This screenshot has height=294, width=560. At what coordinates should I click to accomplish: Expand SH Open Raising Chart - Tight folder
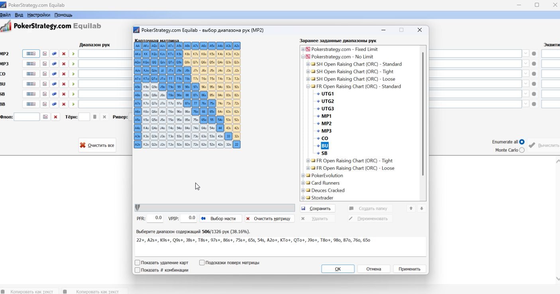pos(308,72)
